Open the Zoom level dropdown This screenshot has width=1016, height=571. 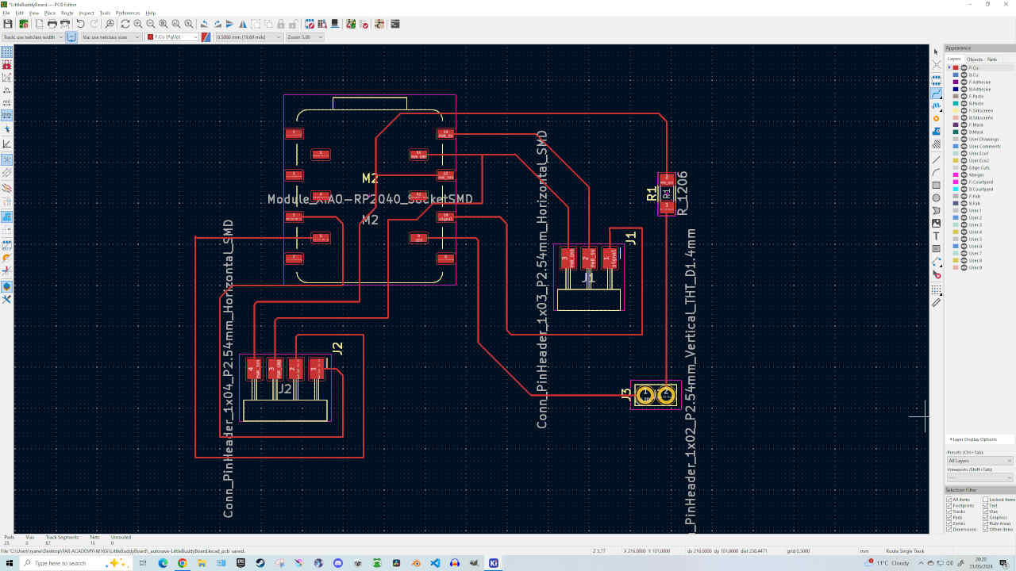[305, 37]
